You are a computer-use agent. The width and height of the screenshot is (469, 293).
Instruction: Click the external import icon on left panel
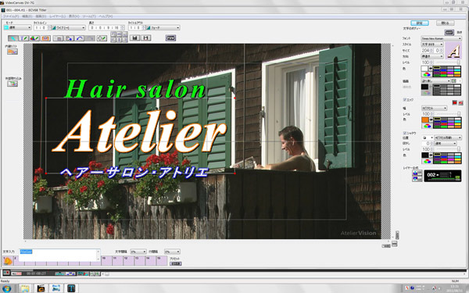pyautogui.click(x=13, y=84)
